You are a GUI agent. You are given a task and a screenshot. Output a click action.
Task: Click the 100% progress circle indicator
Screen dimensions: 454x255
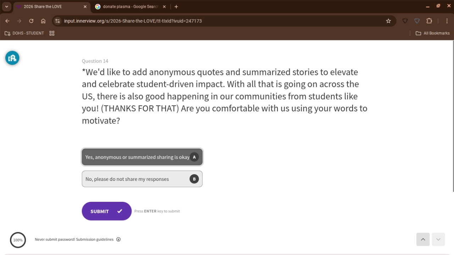[x=18, y=240]
